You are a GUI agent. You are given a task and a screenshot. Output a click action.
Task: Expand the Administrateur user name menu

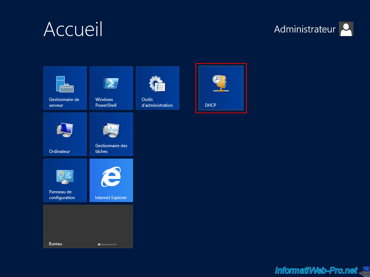click(x=305, y=29)
